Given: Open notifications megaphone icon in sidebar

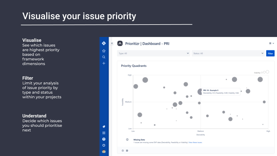Looking at the screenshot, I should (104, 127).
